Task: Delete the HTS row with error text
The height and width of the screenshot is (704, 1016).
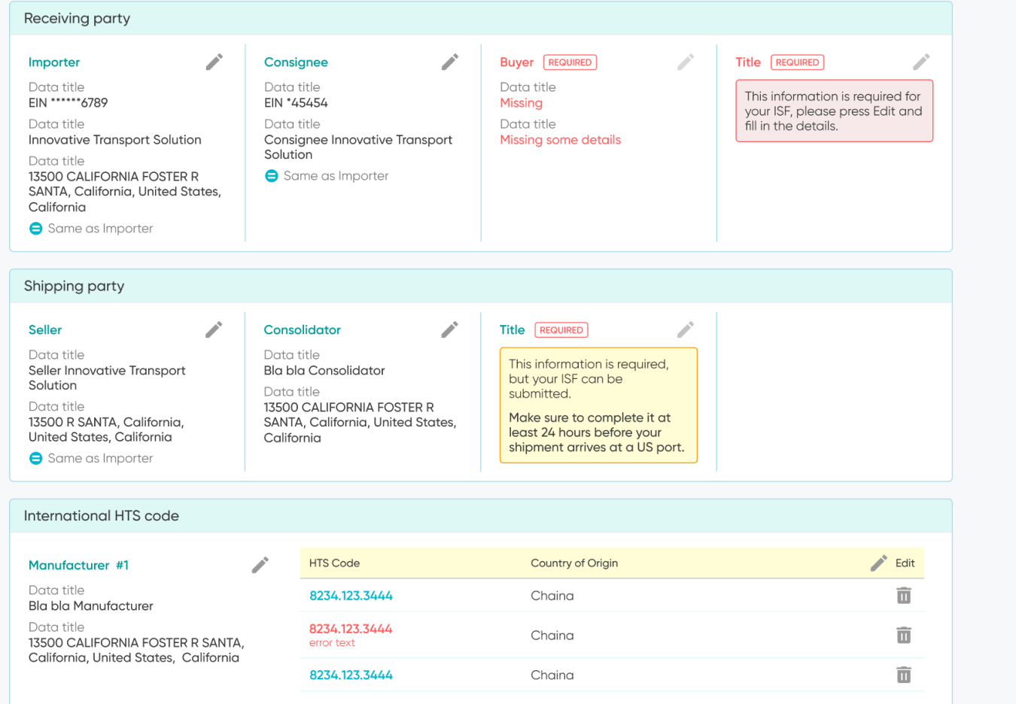Action: pyautogui.click(x=904, y=636)
